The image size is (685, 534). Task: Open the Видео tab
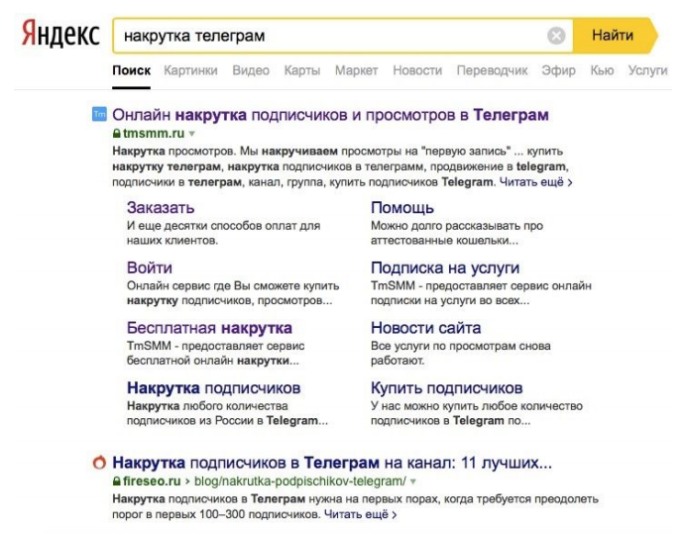[x=251, y=70]
